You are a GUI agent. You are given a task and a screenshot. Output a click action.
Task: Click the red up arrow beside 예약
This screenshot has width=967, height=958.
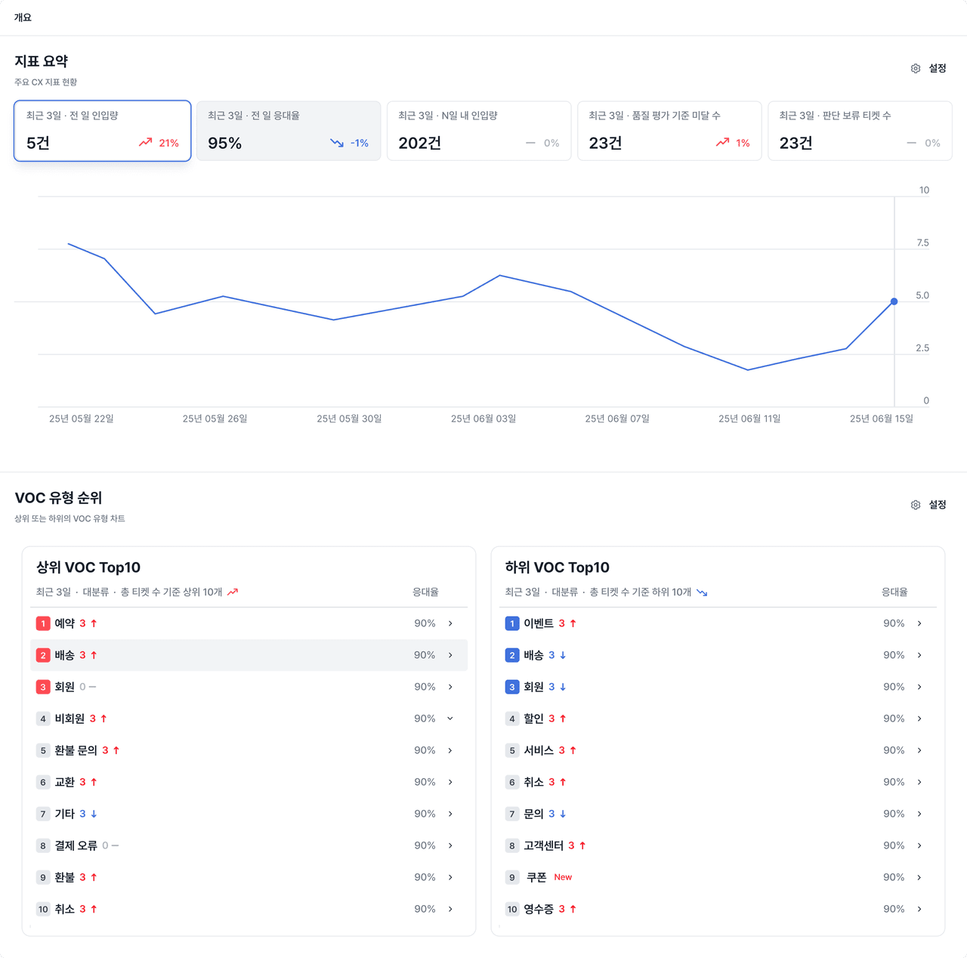[94, 623]
